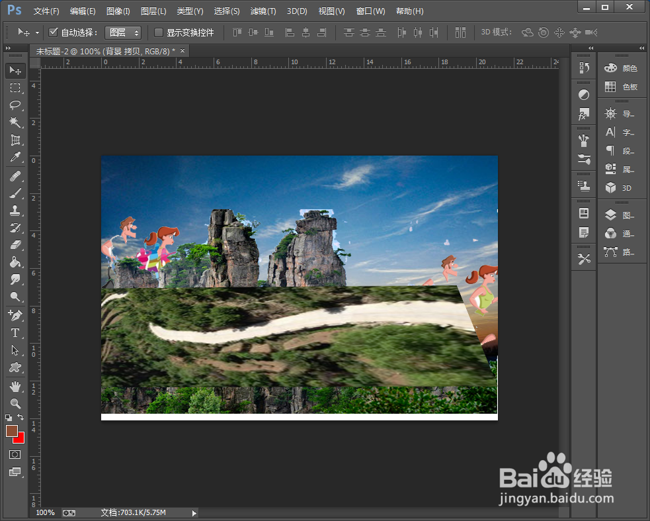
Task: Select the Eraser tool
Action: 15,245
